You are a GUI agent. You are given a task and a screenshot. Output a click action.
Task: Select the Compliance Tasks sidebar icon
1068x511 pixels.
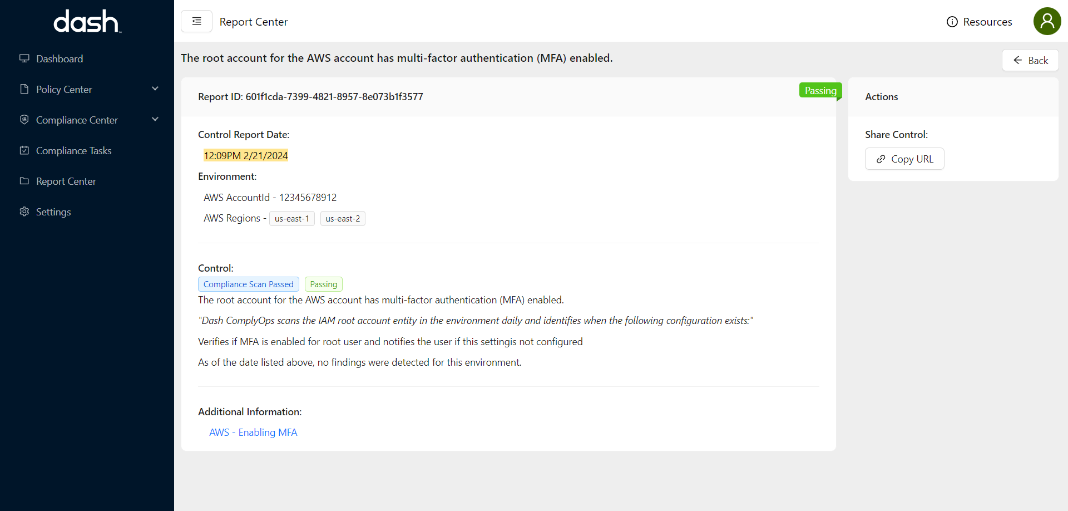pos(24,150)
